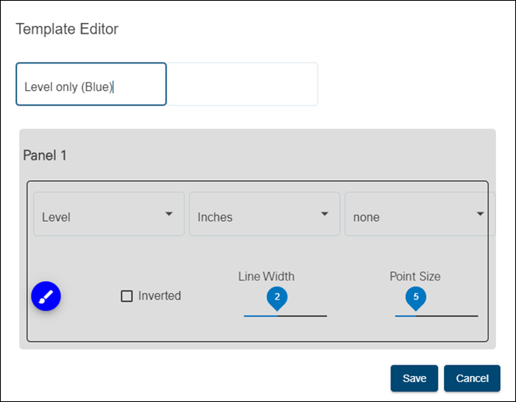Cancel the Template Editor dialog
Viewport: 516px width, 402px height.
coord(472,378)
